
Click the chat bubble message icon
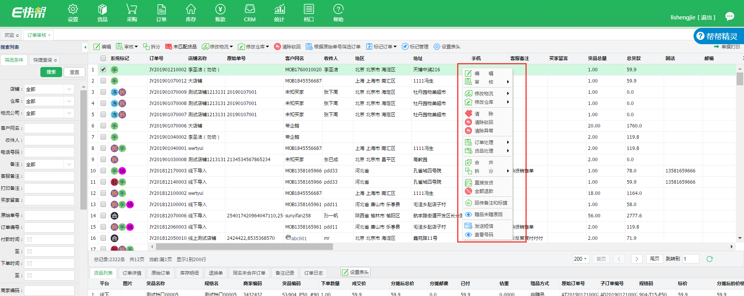click(730, 16)
